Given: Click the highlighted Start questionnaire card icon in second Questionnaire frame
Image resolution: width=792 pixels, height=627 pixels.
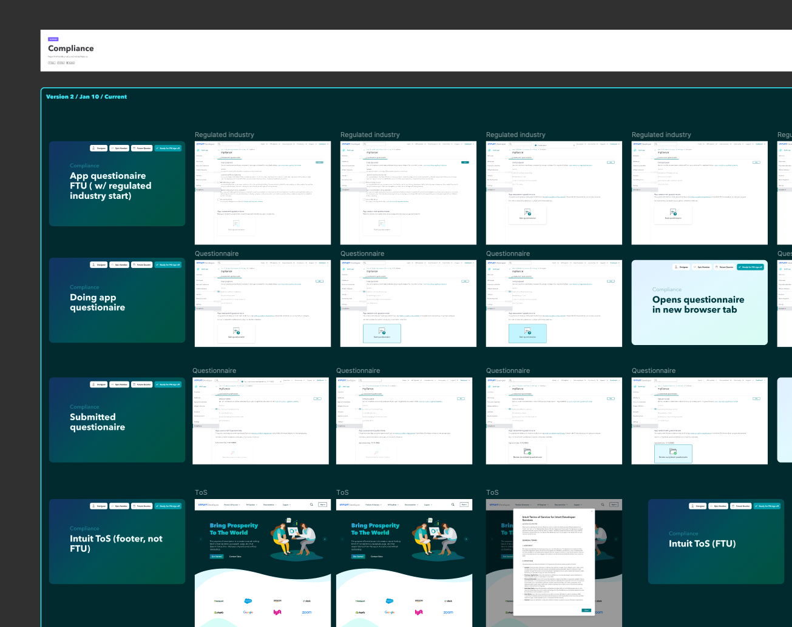Looking at the screenshot, I should [x=382, y=331].
